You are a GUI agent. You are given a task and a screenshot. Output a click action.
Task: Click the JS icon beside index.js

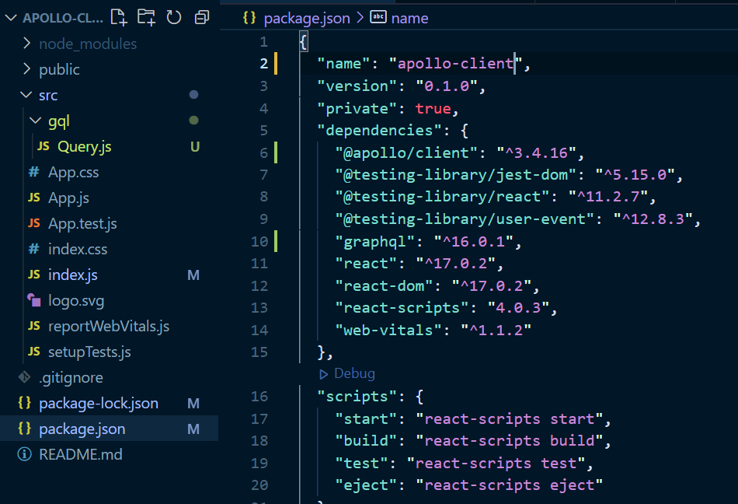34,275
